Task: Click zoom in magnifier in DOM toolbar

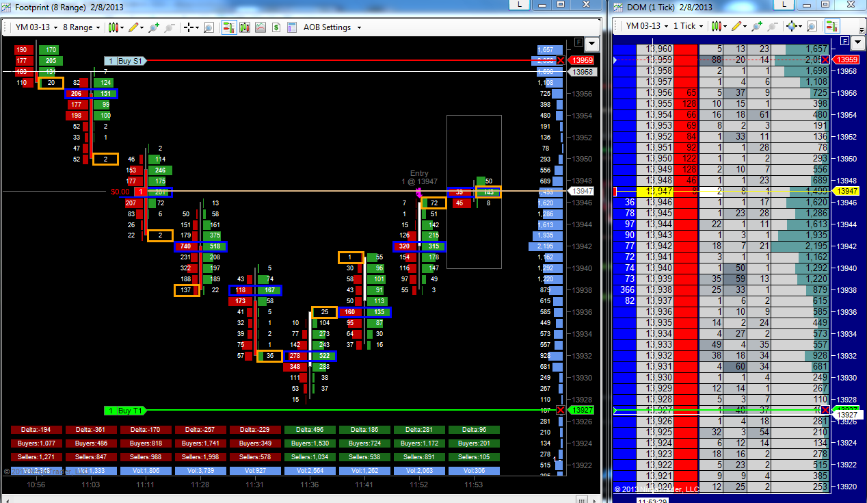Action: pyautogui.click(x=756, y=26)
